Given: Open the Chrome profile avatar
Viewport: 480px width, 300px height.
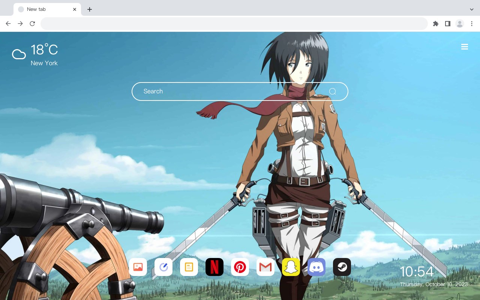Looking at the screenshot, I should click(460, 24).
